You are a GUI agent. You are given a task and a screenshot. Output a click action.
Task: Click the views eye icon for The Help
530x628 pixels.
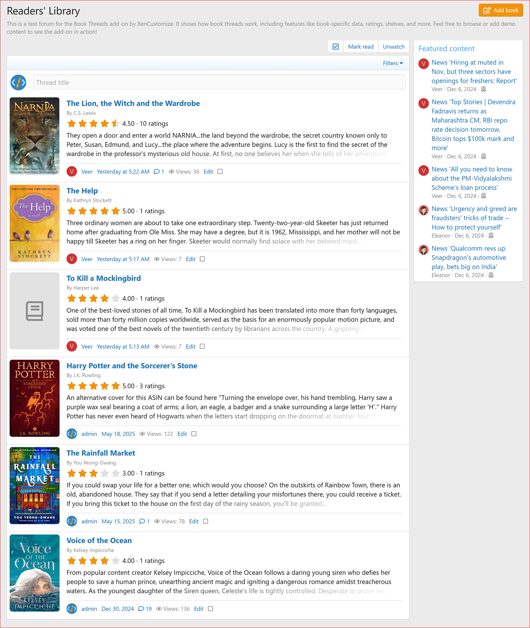point(157,259)
